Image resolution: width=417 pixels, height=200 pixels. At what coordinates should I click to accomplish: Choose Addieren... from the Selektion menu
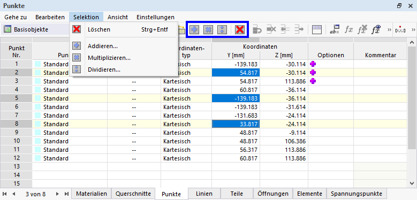[x=124, y=46]
